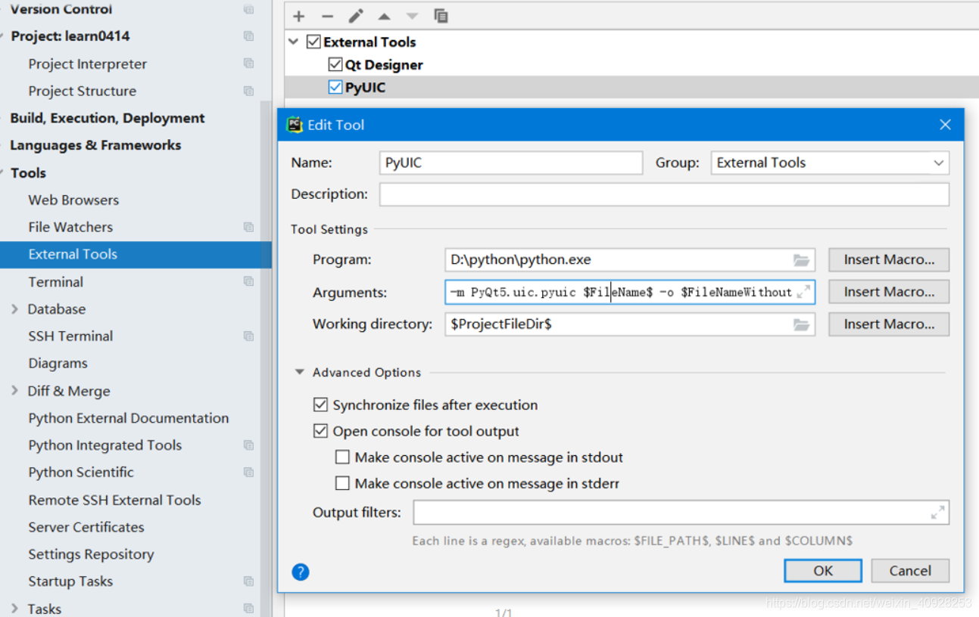Insert Macro for Program field
Screen dimensions: 979x617
[889, 259]
